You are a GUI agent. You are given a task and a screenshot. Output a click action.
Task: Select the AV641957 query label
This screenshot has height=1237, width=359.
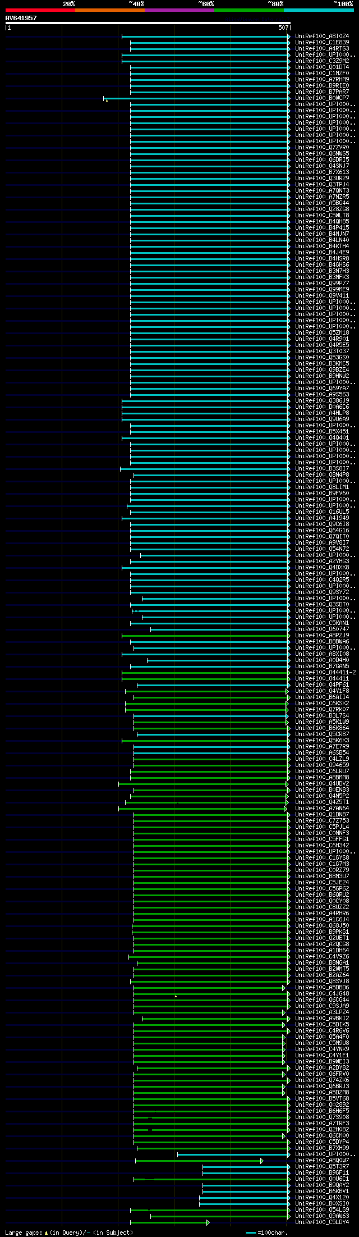21,18
